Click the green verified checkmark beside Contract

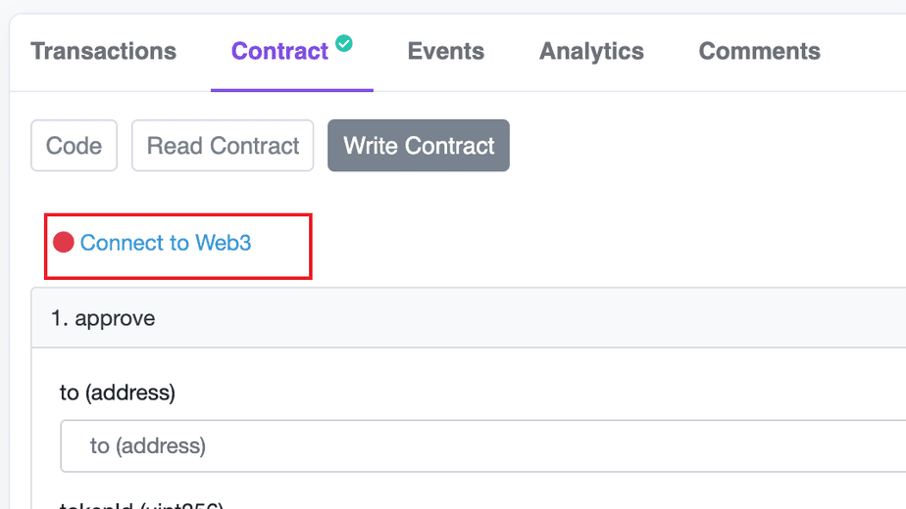click(344, 43)
